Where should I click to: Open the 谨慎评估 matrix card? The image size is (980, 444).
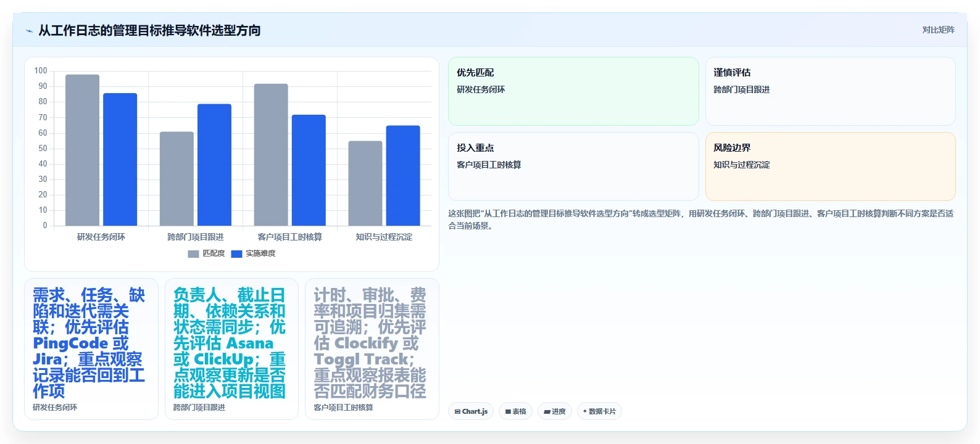pos(830,91)
